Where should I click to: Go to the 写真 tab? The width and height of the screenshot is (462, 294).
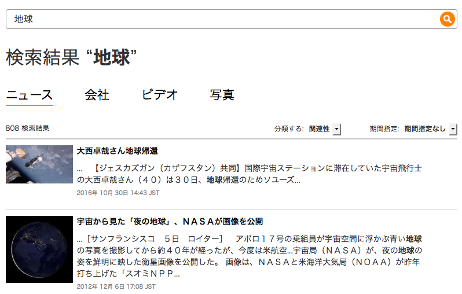(x=222, y=95)
